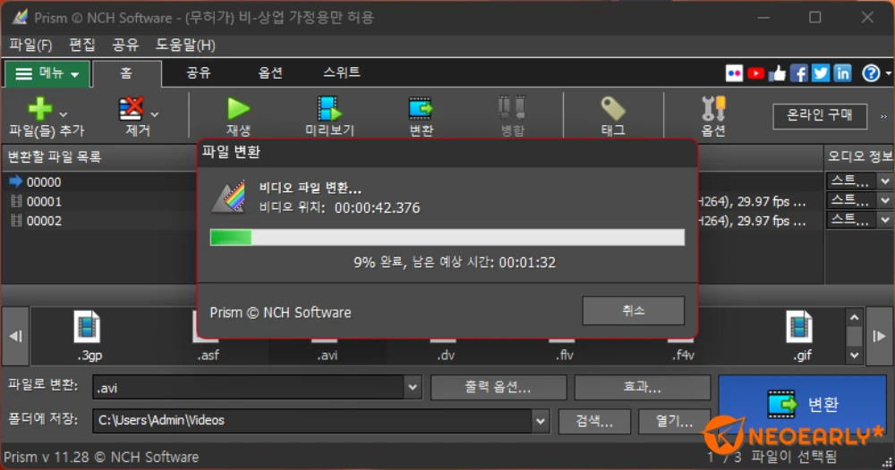This screenshot has width=895, height=470.
Task: Expand toolbar overflow chevron
Action: 883,116
